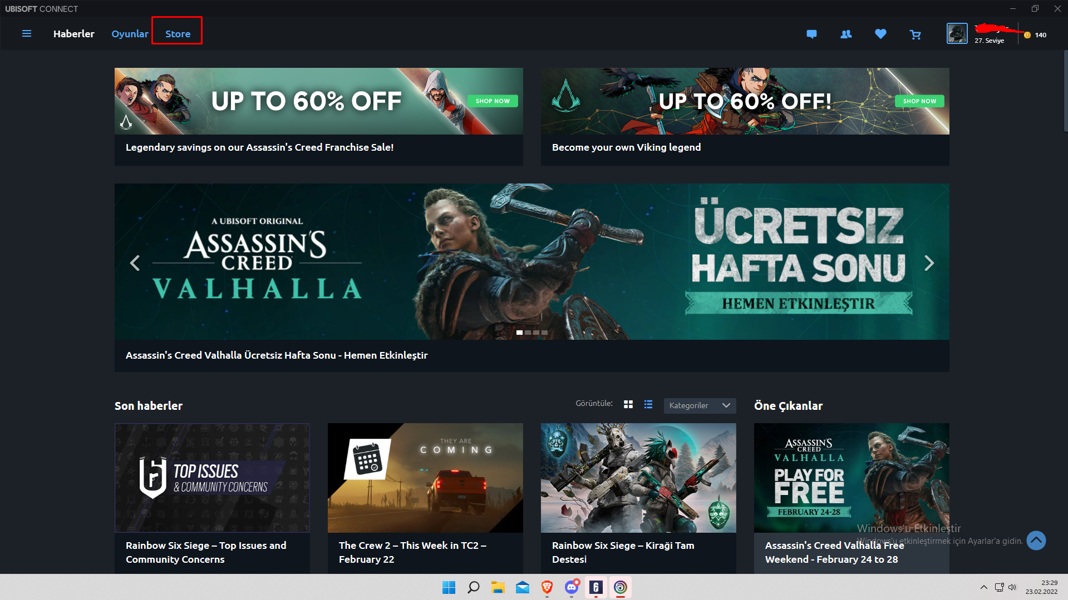Open Windows taskbar search
Screen dimensions: 1068x600
point(474,587)
